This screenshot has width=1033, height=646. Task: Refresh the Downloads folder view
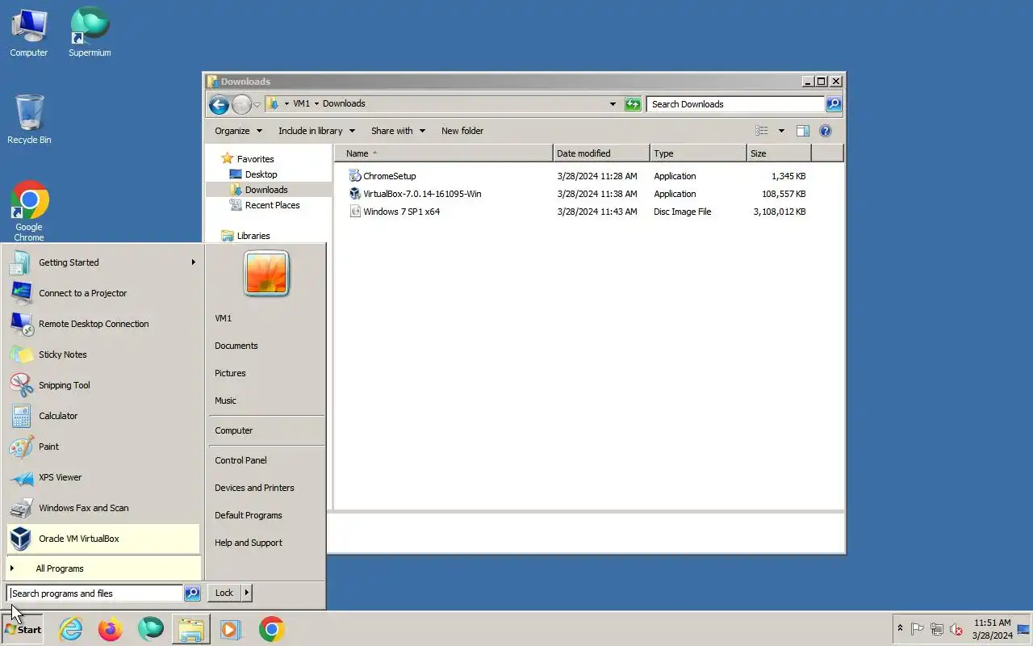coord(633,104)
